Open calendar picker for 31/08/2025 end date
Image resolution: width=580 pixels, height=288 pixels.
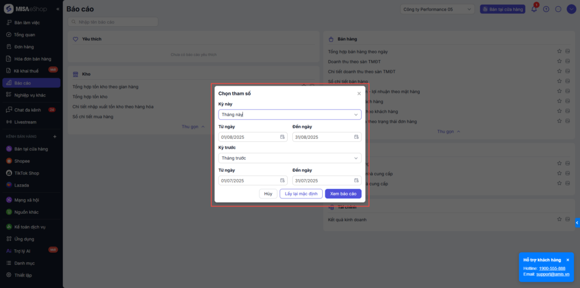point(356,137)
